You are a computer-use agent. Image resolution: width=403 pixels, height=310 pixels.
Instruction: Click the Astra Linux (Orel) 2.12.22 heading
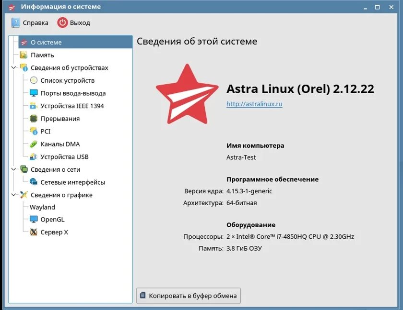(300, 89)
